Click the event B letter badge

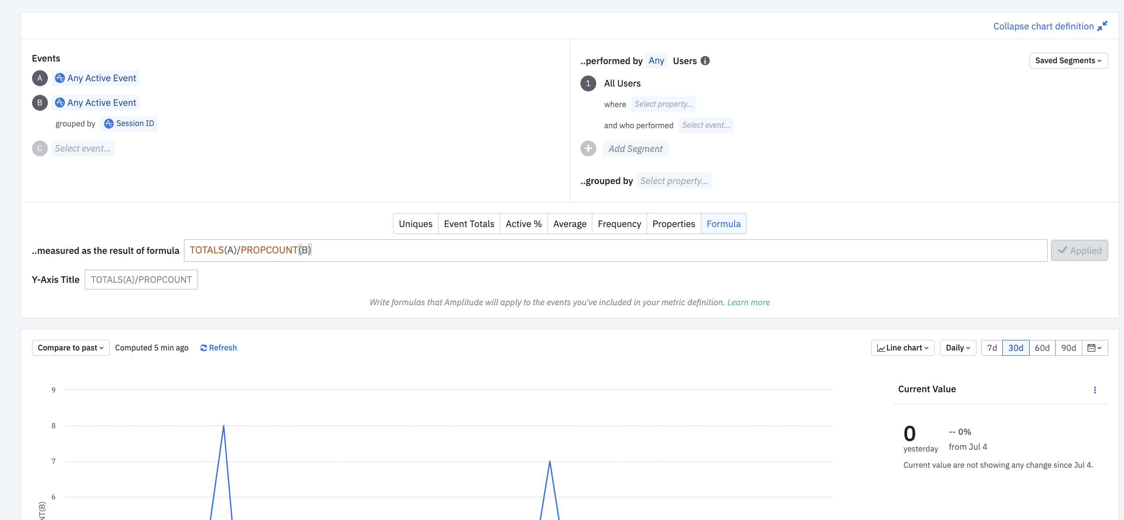coord(40,103)
